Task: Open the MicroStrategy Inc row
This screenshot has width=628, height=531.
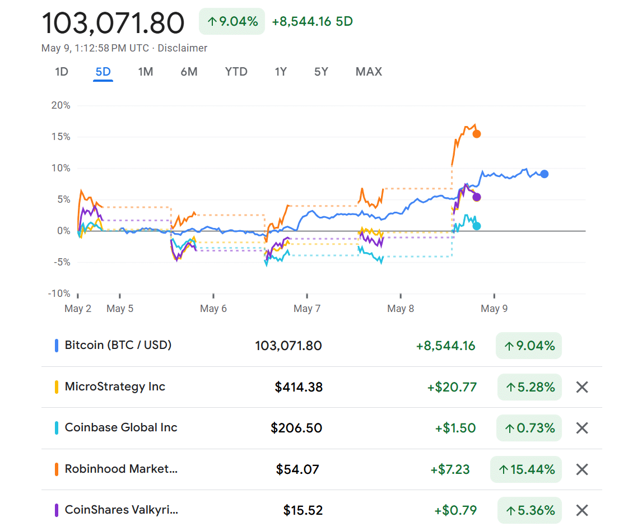Action: click(x=115, y=387)
